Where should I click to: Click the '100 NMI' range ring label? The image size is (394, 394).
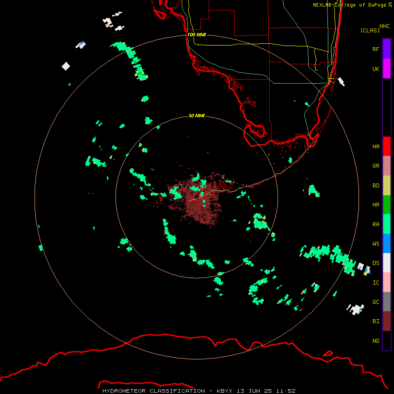coord(197,35)
